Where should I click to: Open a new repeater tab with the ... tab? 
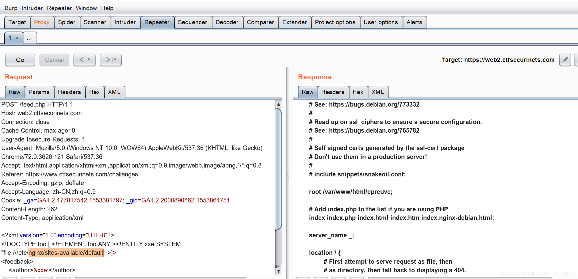[x=29, y=38]
